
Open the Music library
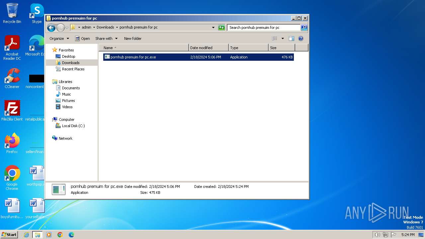63,94
